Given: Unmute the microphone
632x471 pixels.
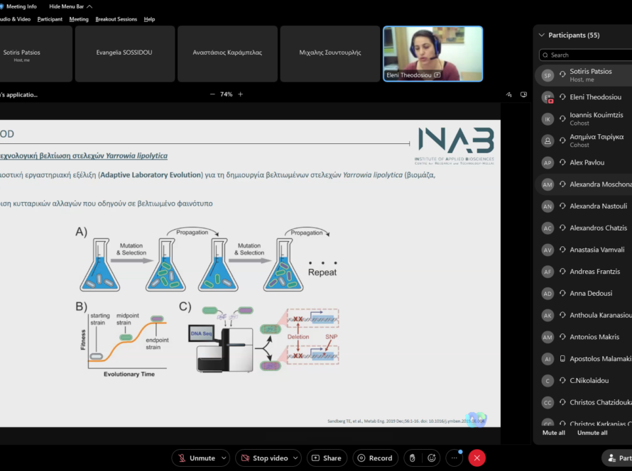Looking at the screenshot, I should pyautogui.click(x=196, y=458).
